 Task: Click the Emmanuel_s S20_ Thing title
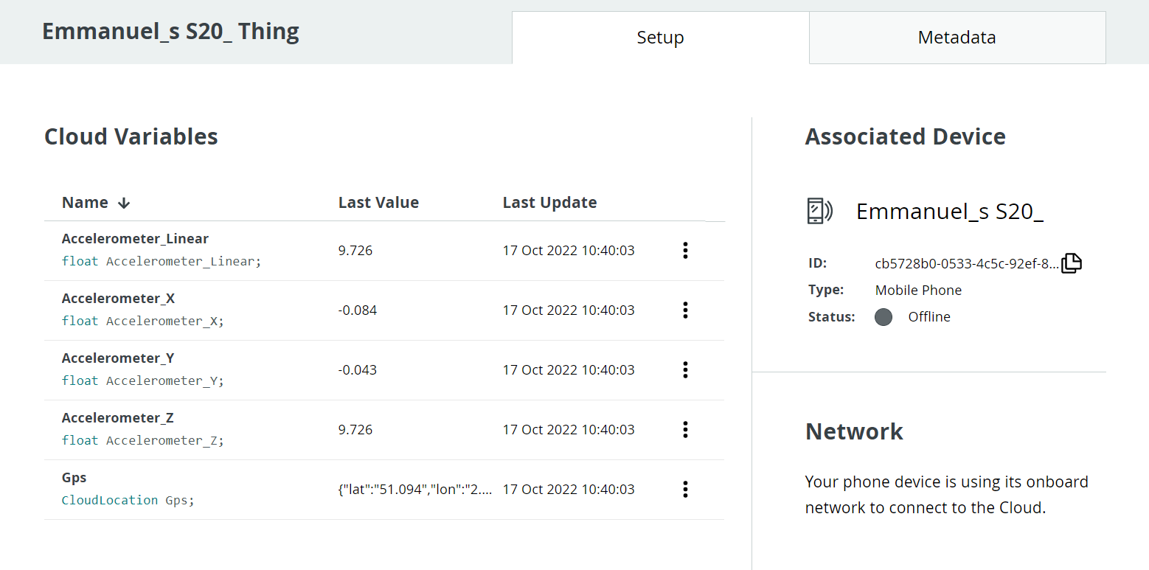pyautogui.click(x=170, y=32)
